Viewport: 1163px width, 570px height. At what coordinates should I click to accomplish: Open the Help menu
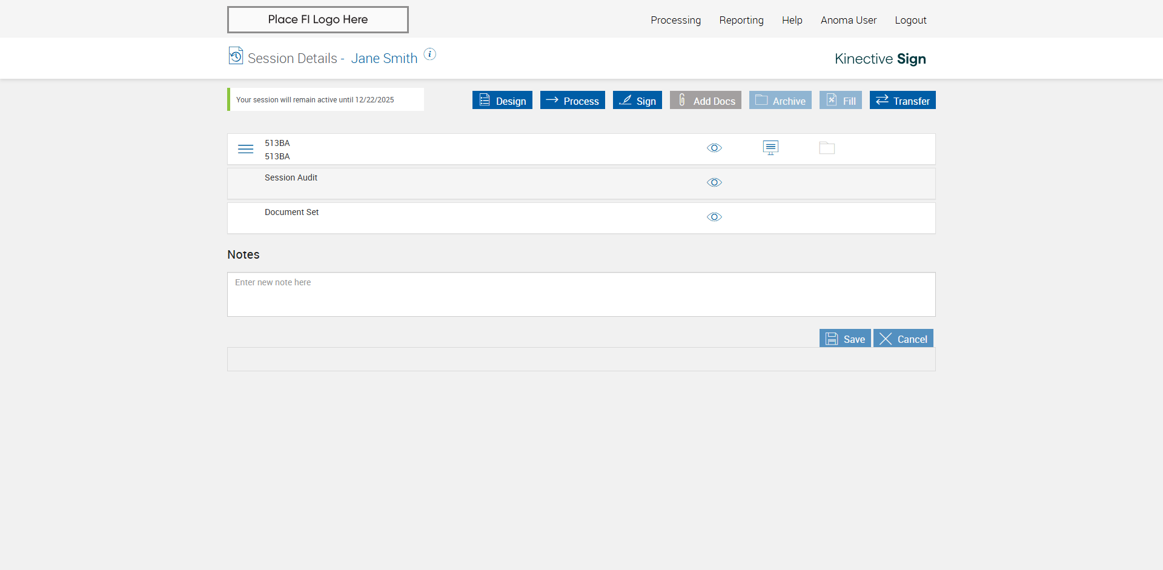point(792,20)
